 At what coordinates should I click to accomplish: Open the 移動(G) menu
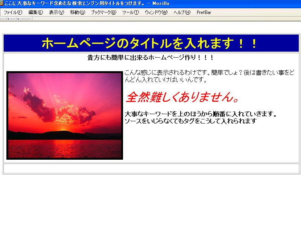78,12
